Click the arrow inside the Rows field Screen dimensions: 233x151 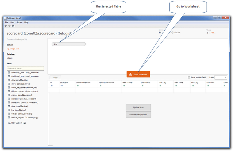point(226,77)
